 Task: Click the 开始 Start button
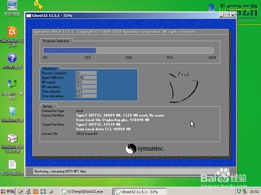pos(8,192)
